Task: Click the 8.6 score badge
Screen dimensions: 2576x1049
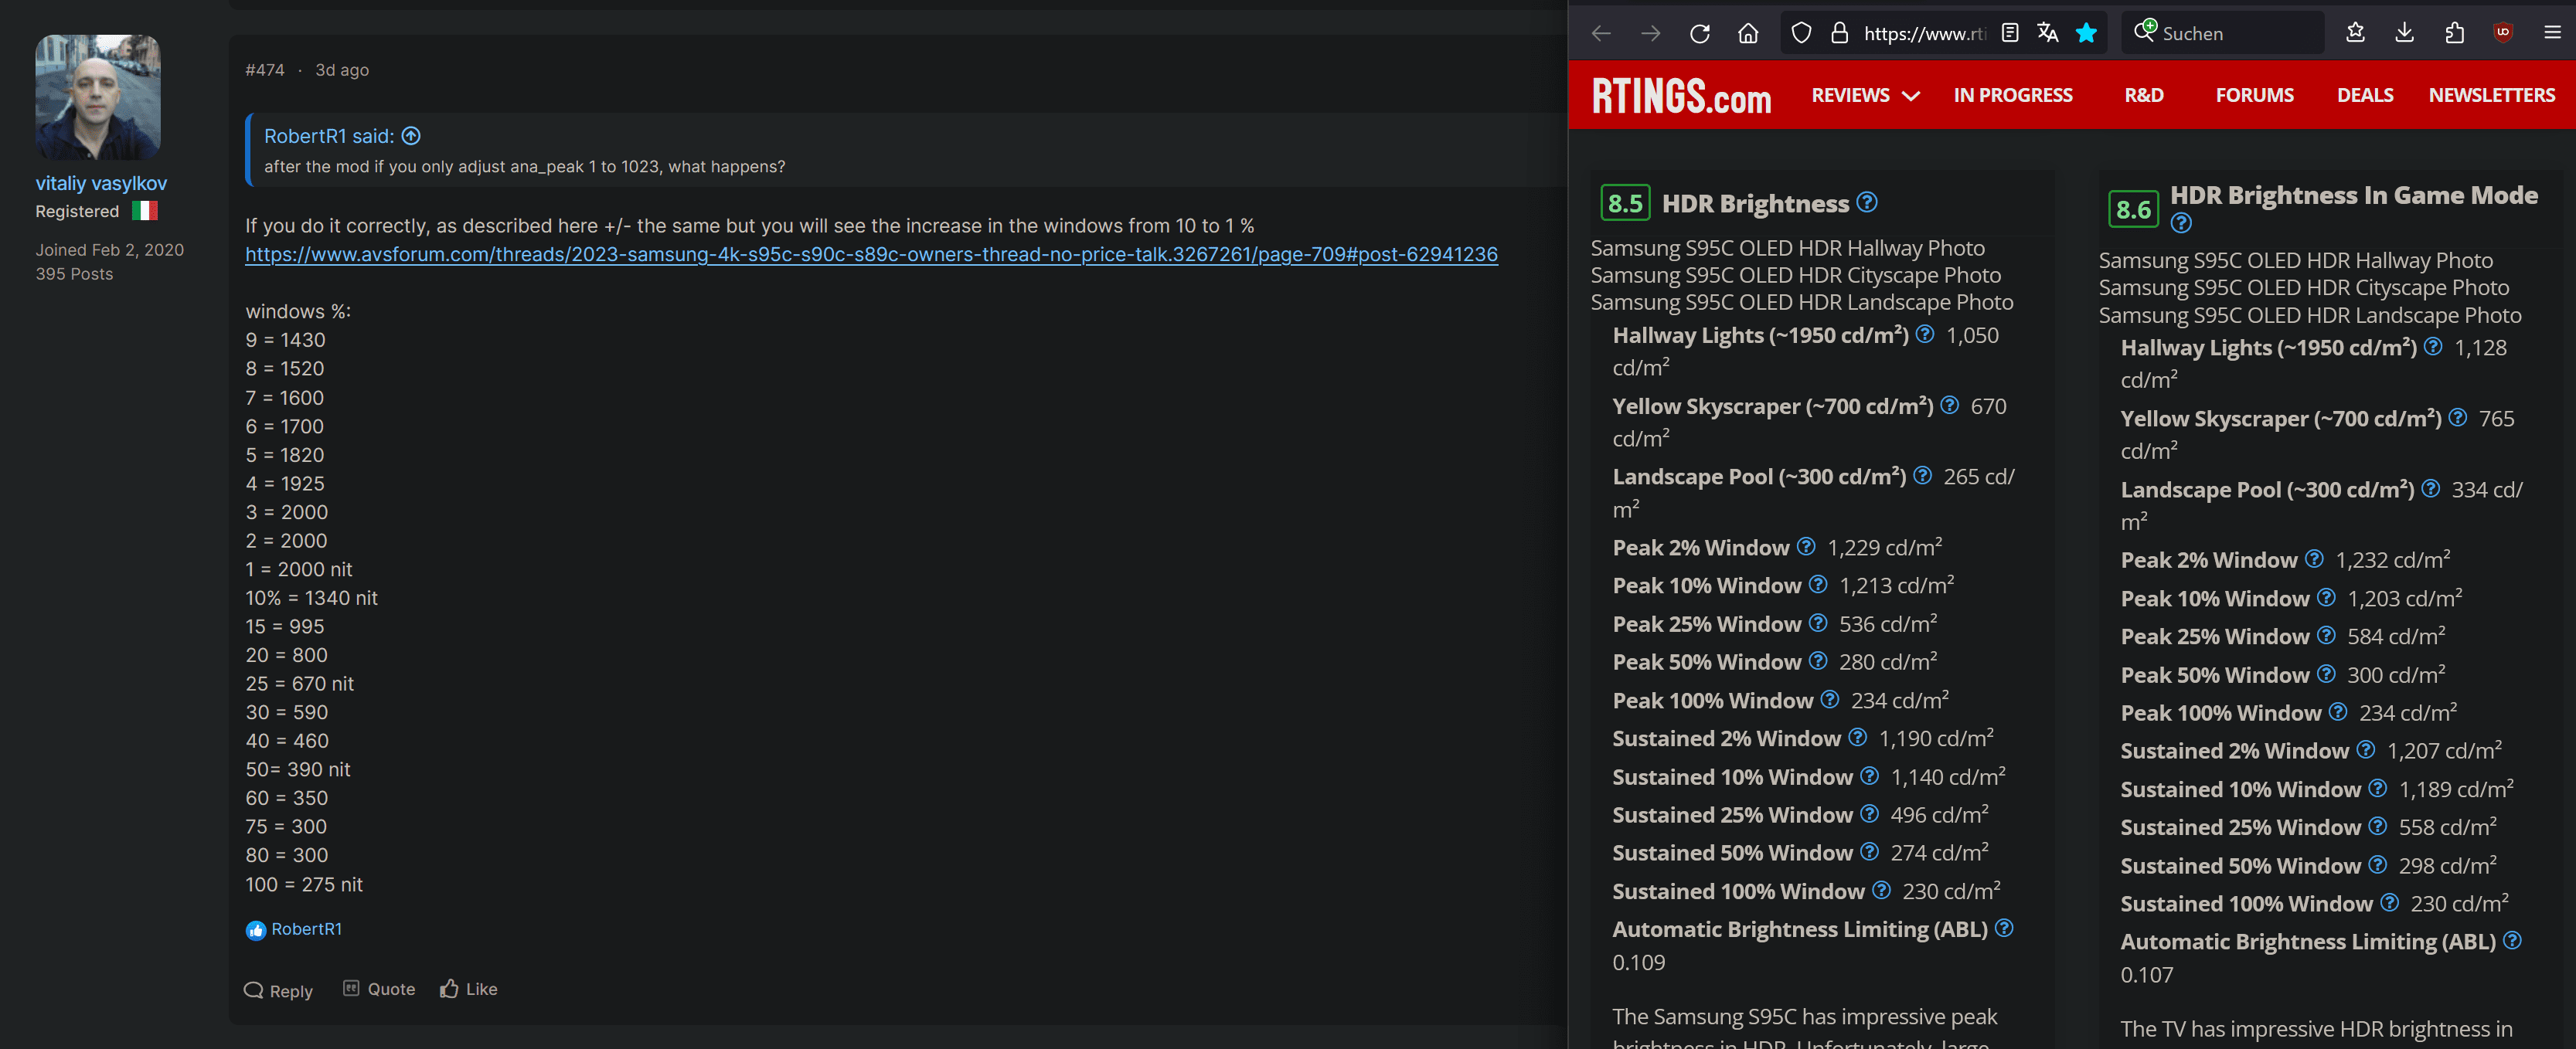Action: pos(2133,209)
